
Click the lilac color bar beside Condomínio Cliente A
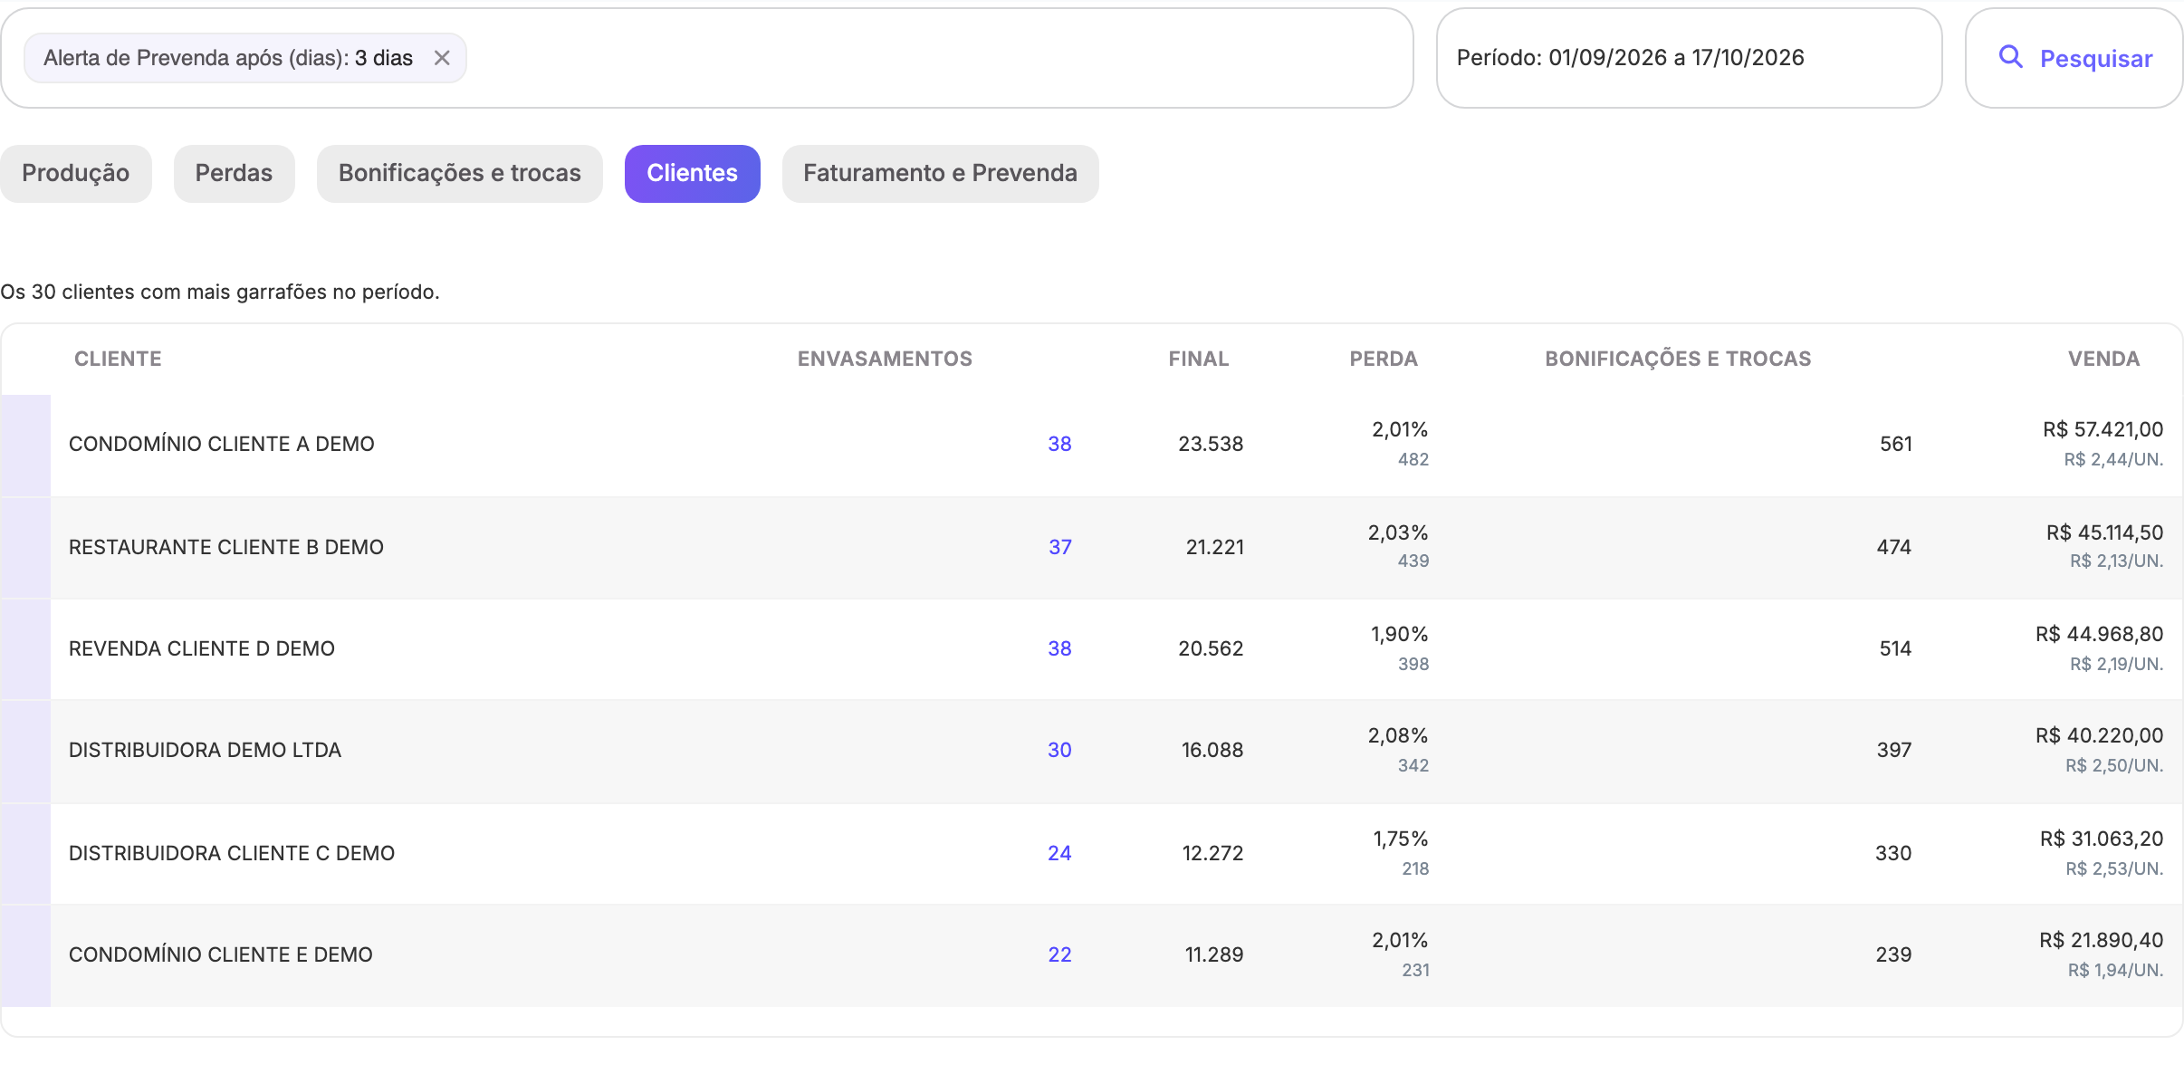(x=25, y=445)
